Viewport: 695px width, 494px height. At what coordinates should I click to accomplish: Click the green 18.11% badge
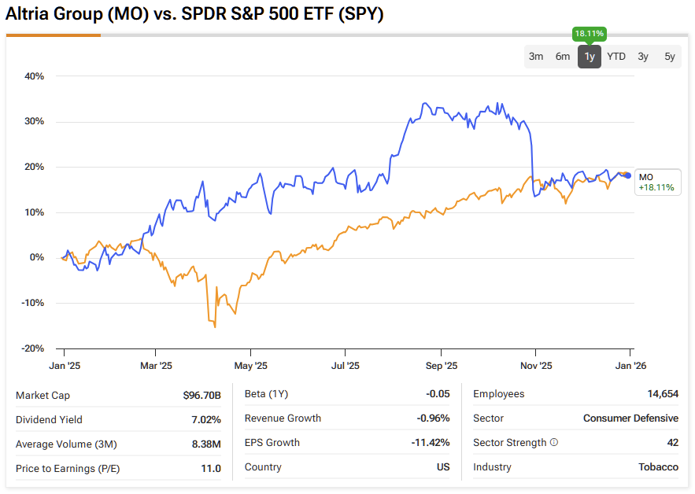click(589, 34)
